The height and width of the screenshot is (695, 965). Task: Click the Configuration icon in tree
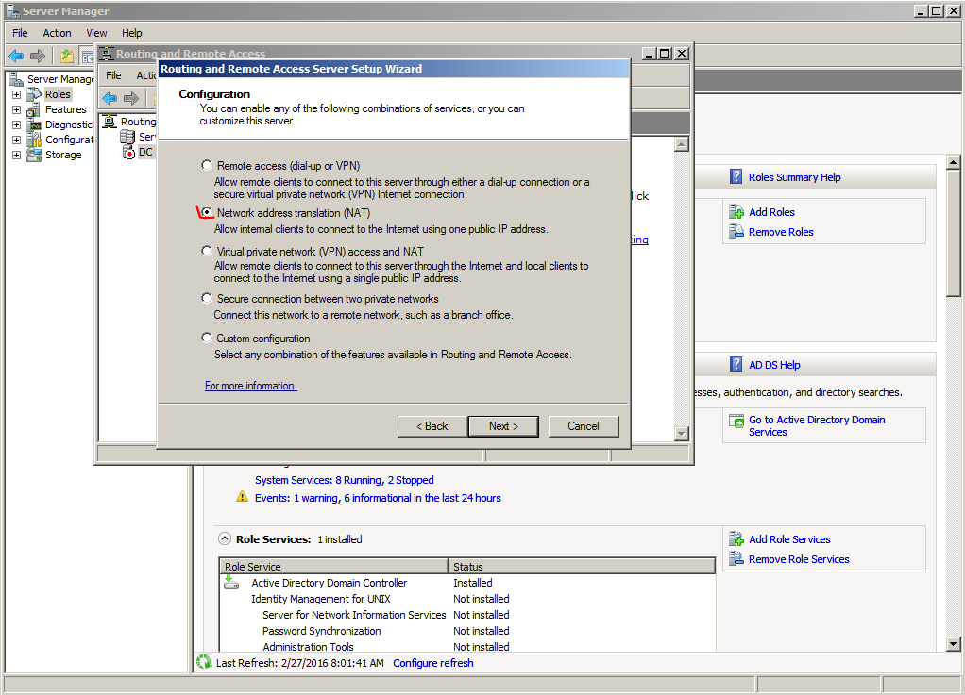34,141
